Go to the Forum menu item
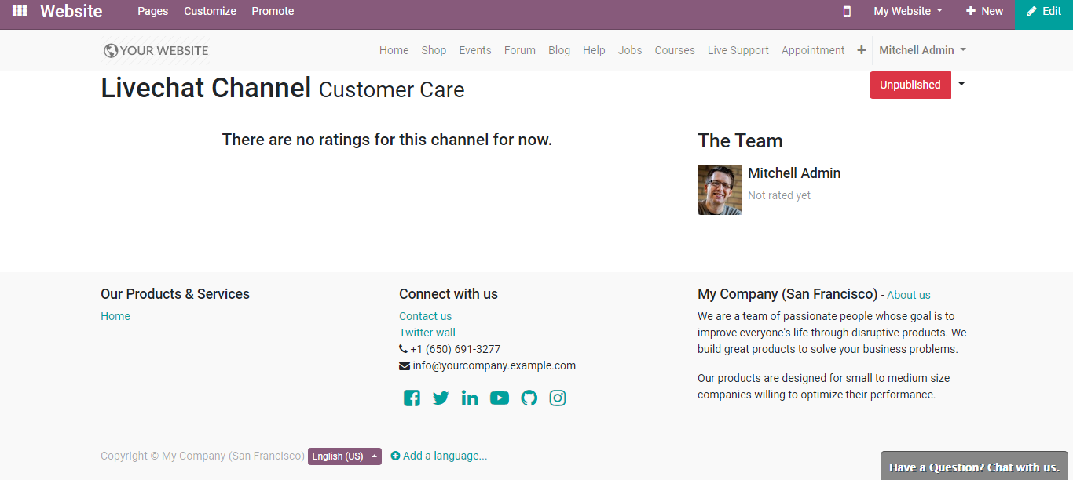Viewport: 1073px width, 480px height. point(519,50)
